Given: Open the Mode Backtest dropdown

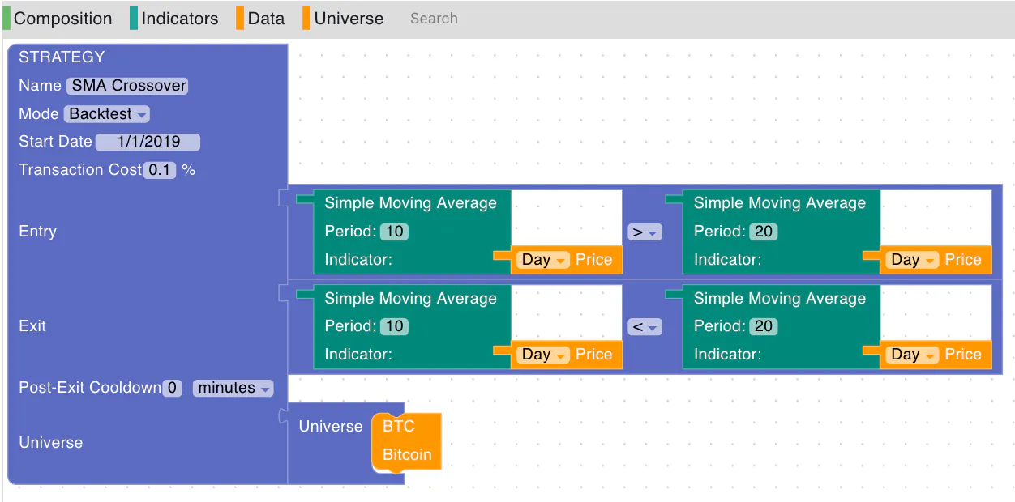Looking at the screenshot, I should (x=107, y=114).
